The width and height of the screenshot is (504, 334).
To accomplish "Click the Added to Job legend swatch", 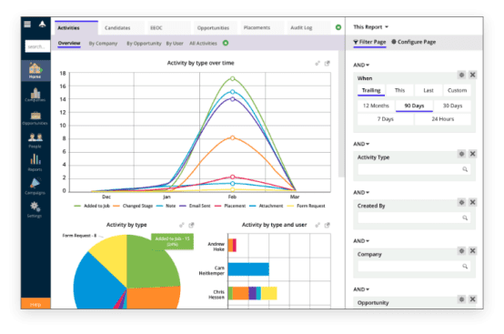I will point(77,206).
